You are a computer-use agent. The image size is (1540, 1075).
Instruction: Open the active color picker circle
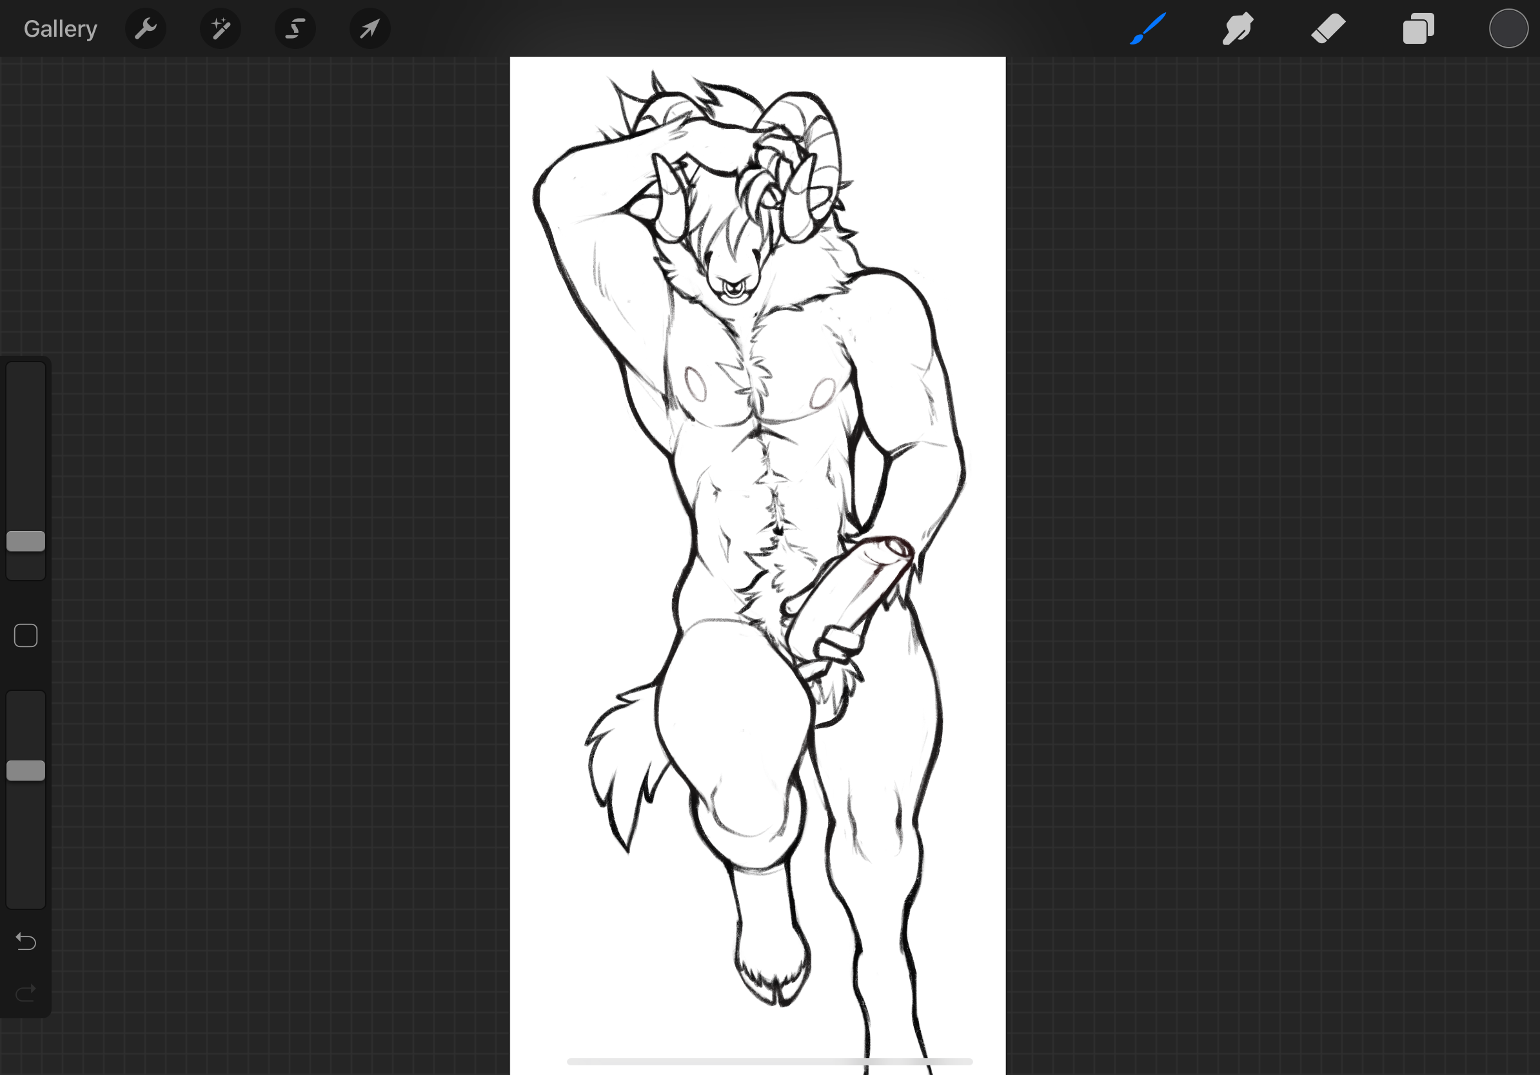coord(1508,29)
